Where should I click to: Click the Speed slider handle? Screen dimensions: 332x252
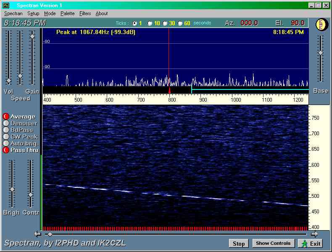(x=20, y=76)
